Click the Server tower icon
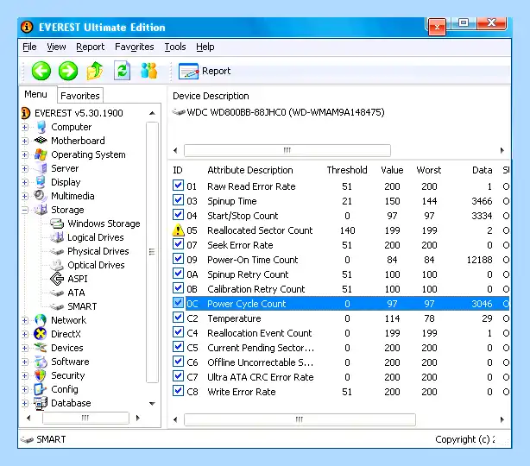The image size is (530, 466). point(41,168)
